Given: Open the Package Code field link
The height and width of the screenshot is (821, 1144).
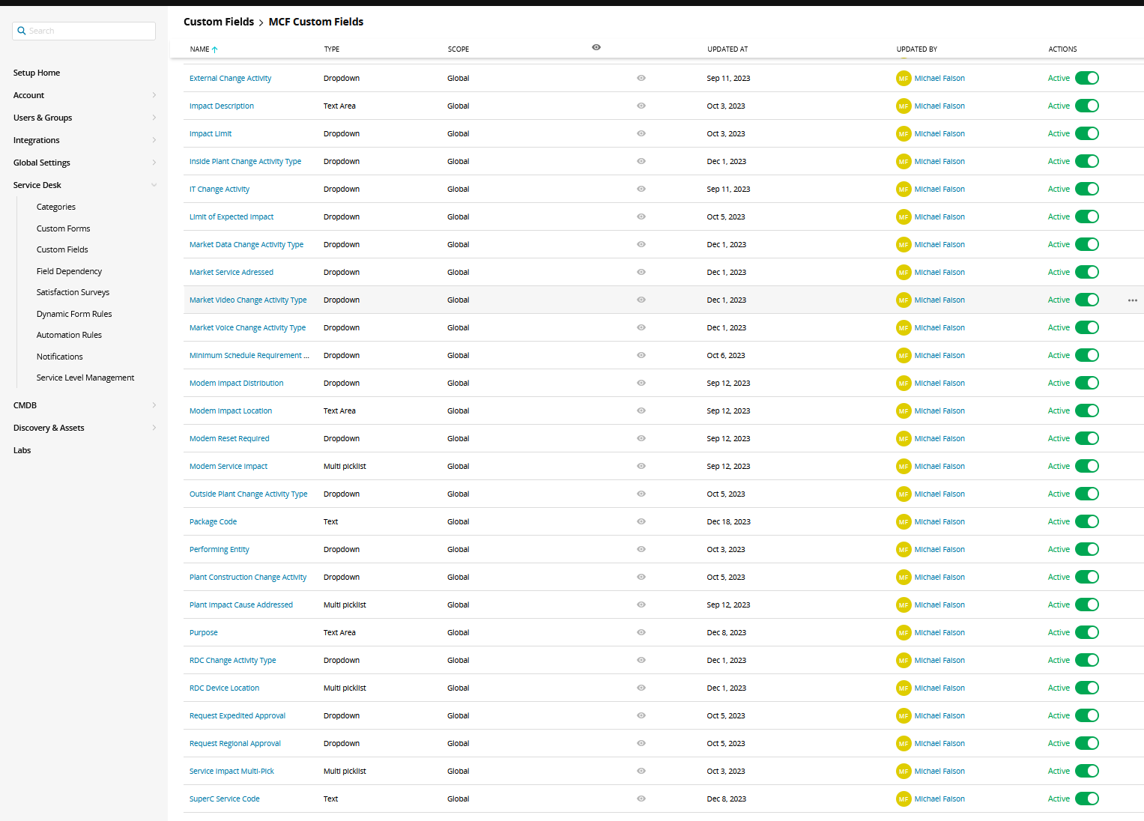Looking at the screenshot, I should coord(214,522).
